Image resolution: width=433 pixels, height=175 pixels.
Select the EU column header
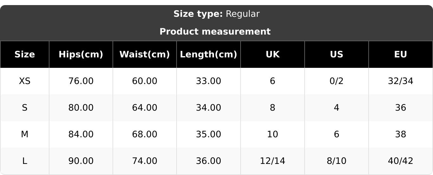401,55
